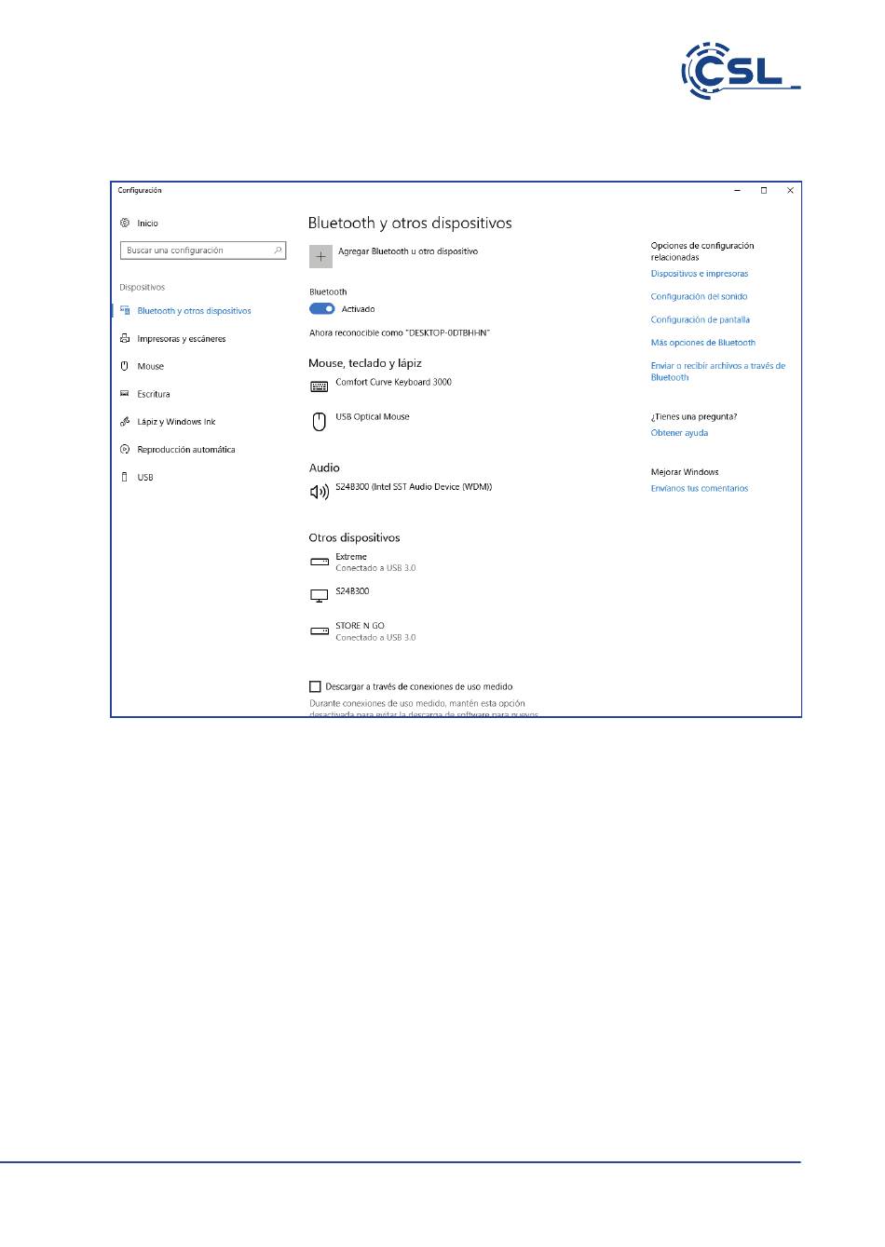Open Bluetooth y otros dispositivos section

tap(194, 311)
